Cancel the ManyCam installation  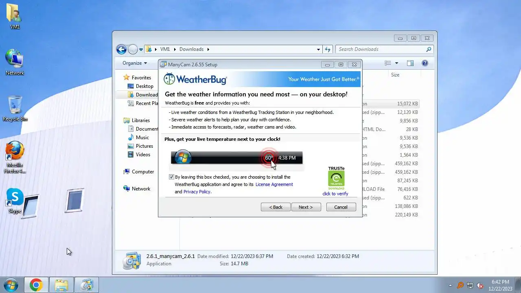341,207
